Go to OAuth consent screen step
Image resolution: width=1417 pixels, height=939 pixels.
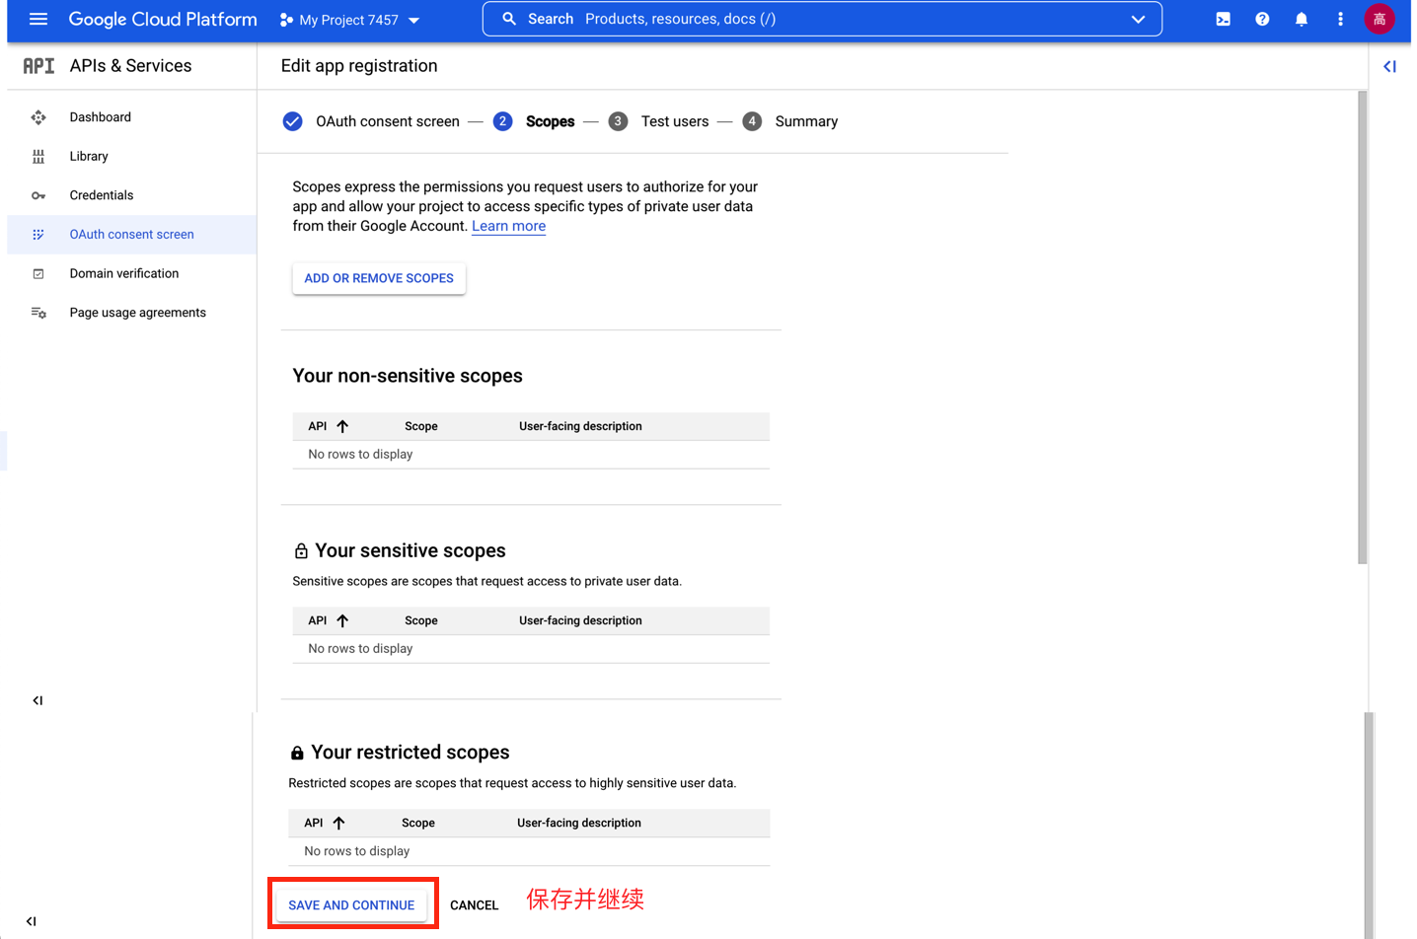[388, 121]
